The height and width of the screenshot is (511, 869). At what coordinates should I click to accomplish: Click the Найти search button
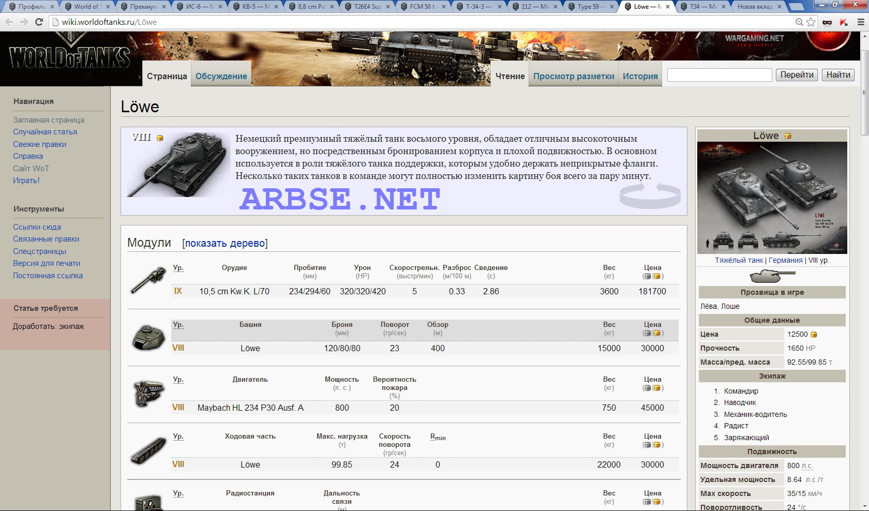pos(838,75)
